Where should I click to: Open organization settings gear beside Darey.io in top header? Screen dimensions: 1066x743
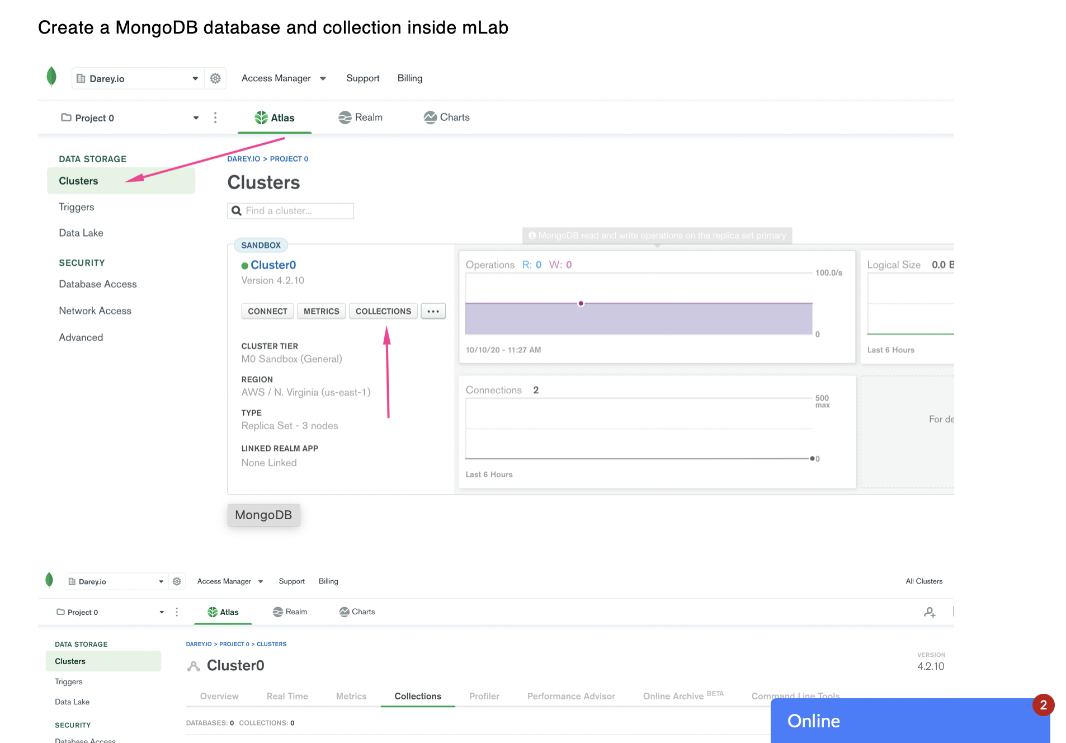point(215,78)
